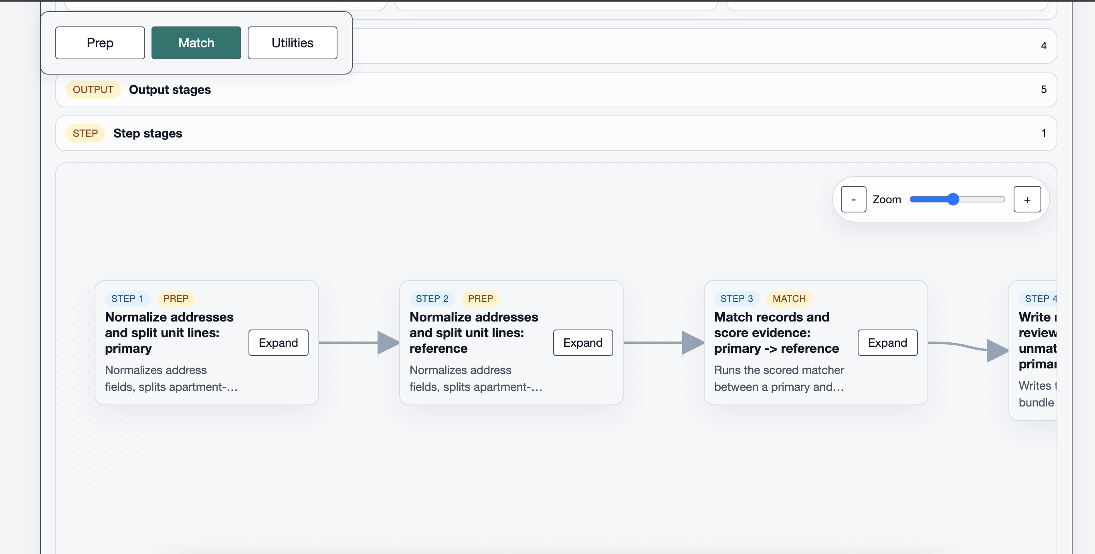The width and height of the screenshot is (1095, 554).
Task: Click the STEP badge beside Step stages
Action: [85, 133]
